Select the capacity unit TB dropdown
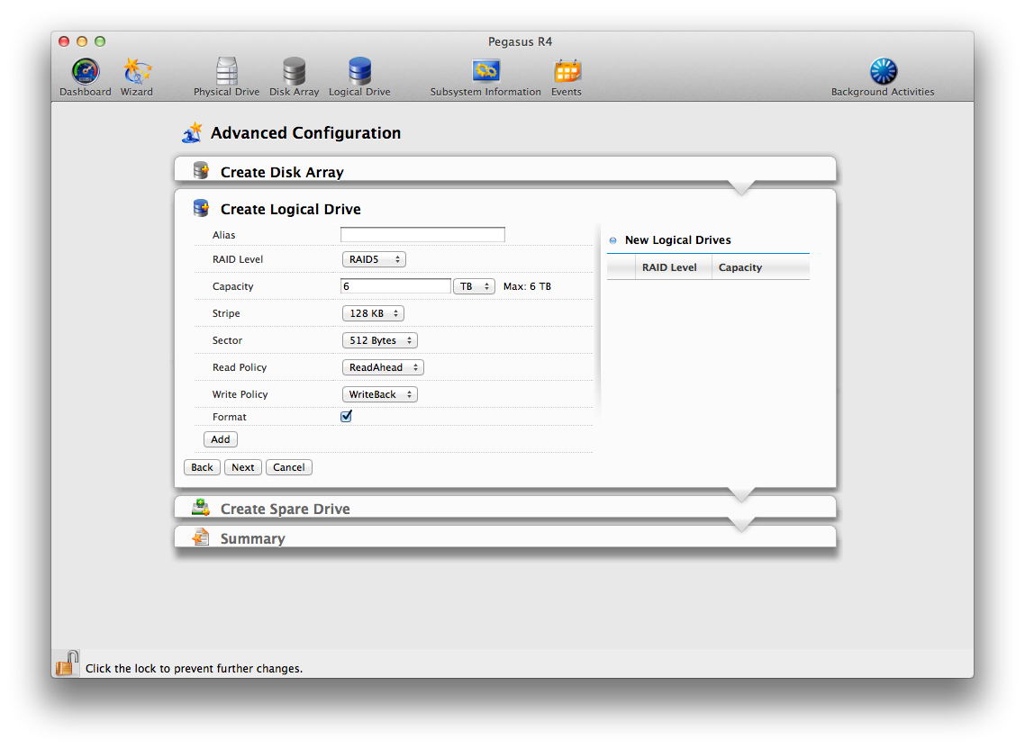 474,286
